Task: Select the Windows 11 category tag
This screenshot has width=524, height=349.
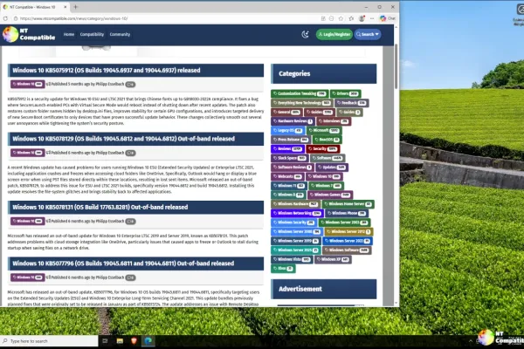Action: 289,185
